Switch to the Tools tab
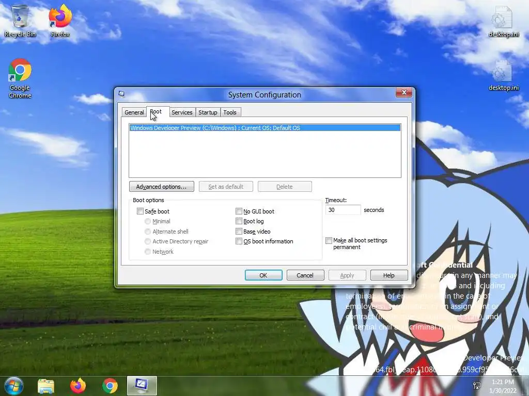 [230, 112]
